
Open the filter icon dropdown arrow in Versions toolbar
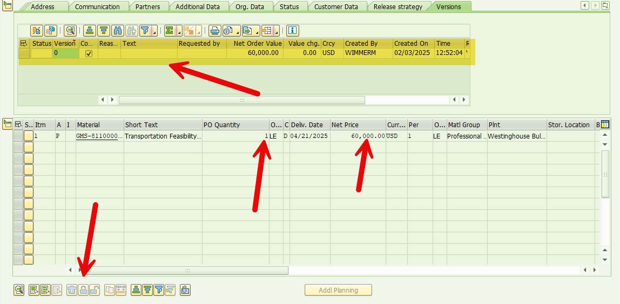coord(154,31)
